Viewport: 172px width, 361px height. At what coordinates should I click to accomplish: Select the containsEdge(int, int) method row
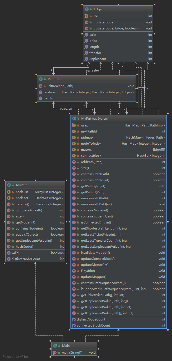tap(119, 216)
